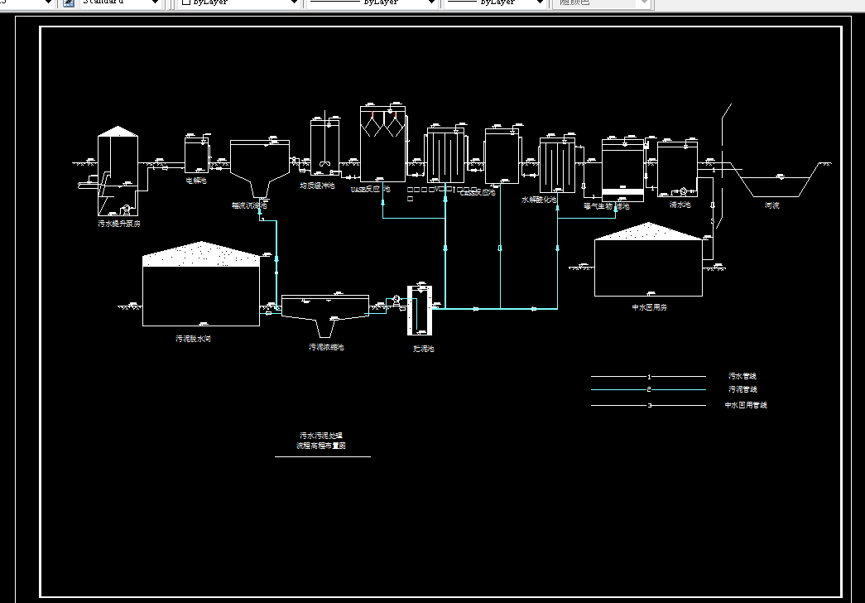The height and width of the screenshot is (603, 865).
Task: Pick the pump symbol beside 贮泥池
Action: coord(396,299)
